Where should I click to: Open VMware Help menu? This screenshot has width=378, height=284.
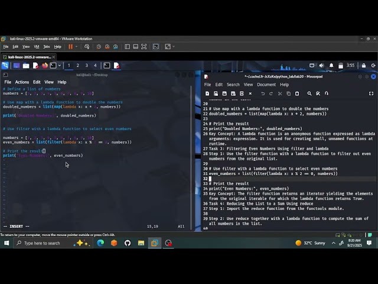[58, 47]
